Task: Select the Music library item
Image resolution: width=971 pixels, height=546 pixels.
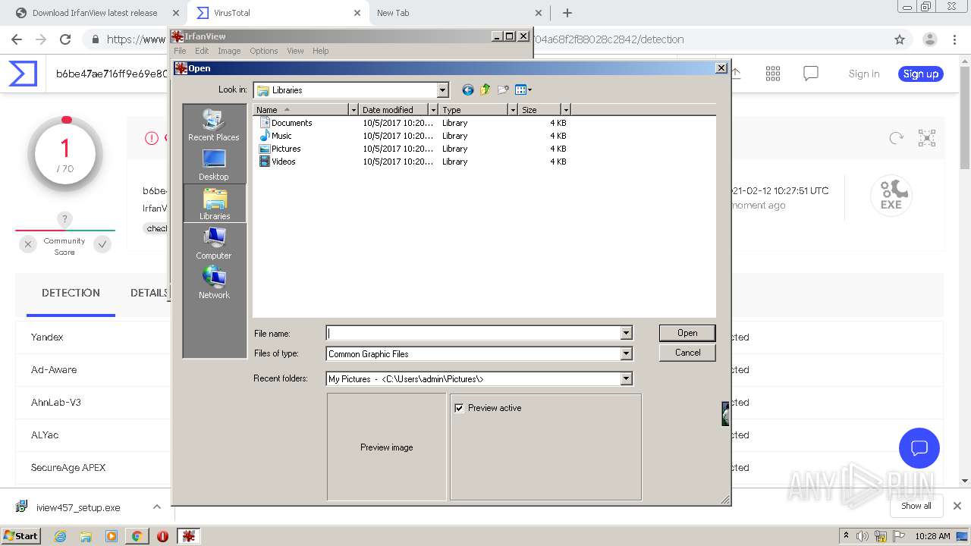Action: coord(275,136)
